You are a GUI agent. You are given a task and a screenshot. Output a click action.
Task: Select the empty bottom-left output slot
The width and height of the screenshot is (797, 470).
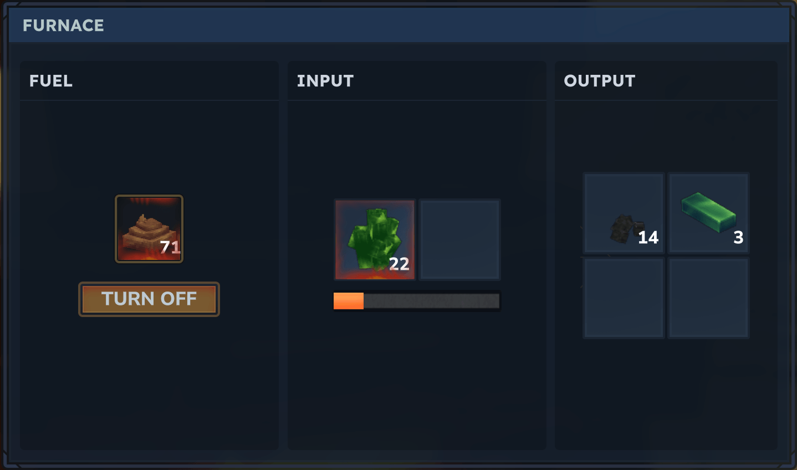pos(624,298)
